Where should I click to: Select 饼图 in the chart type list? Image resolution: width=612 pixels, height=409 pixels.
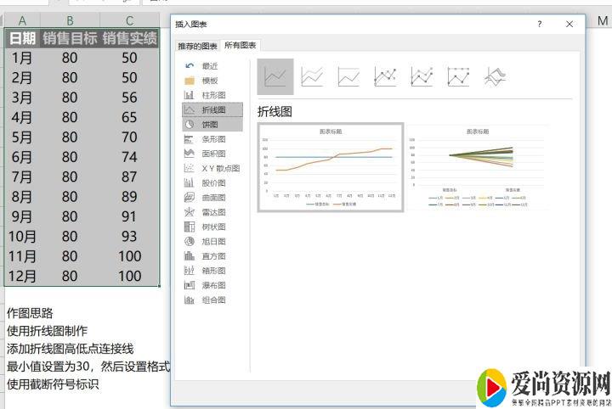212,124
